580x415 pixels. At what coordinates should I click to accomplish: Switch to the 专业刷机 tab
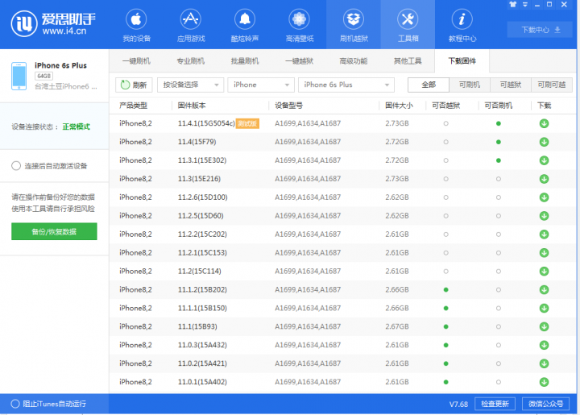[190, 61]
